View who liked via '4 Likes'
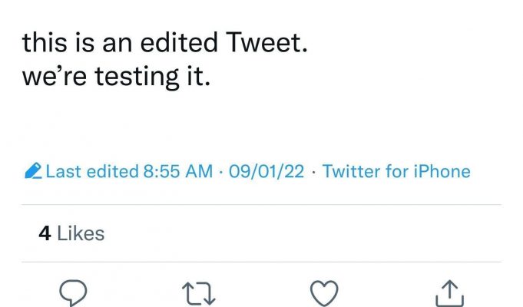The image size is (523, 307). pyautogui.click(x=71, y=233)
